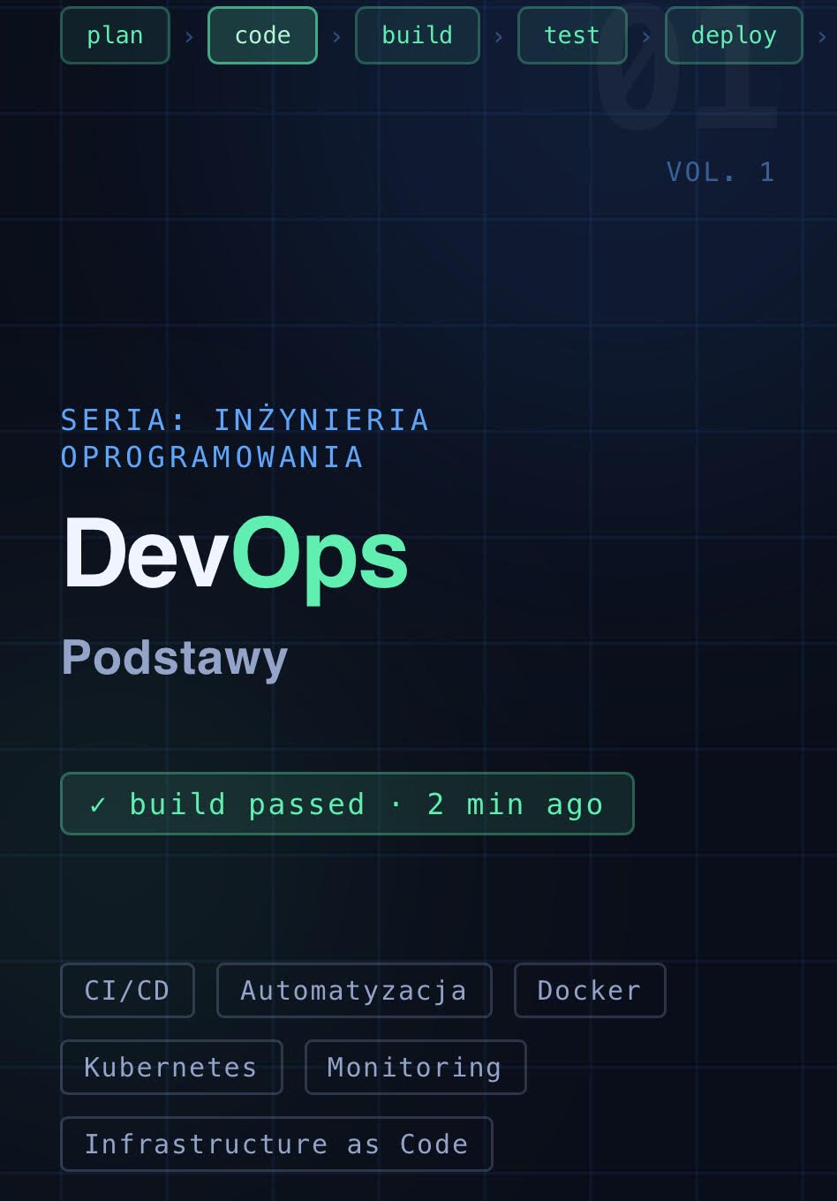Click the chevron between test and deploy
Viewport: 837px width, 1201px height.
(x=646, y=37)
